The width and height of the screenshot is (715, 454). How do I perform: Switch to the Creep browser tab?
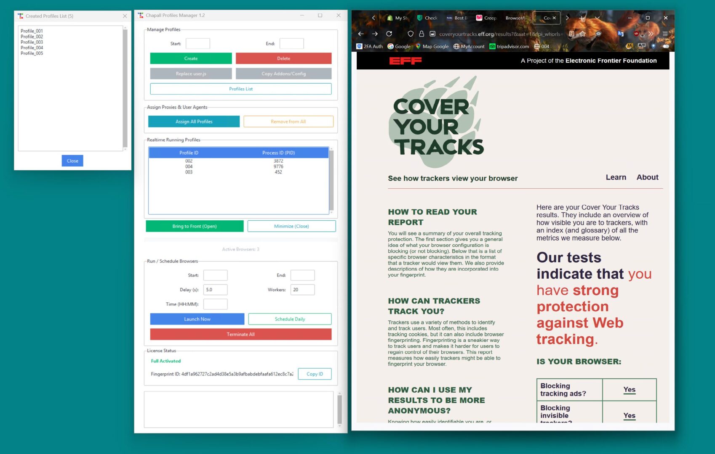486,18
